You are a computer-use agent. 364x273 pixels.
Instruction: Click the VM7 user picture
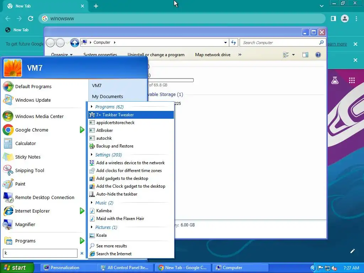click(13, 68)
